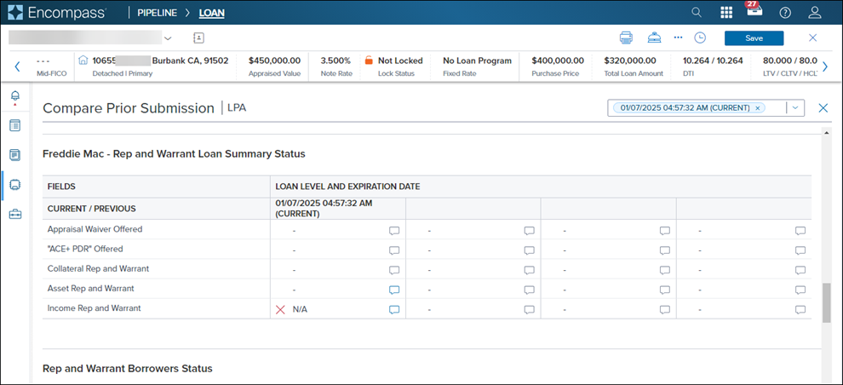Open comment for current Appraisal Waiver Offered
The image size is (843, 385).
tap(394, 231)
